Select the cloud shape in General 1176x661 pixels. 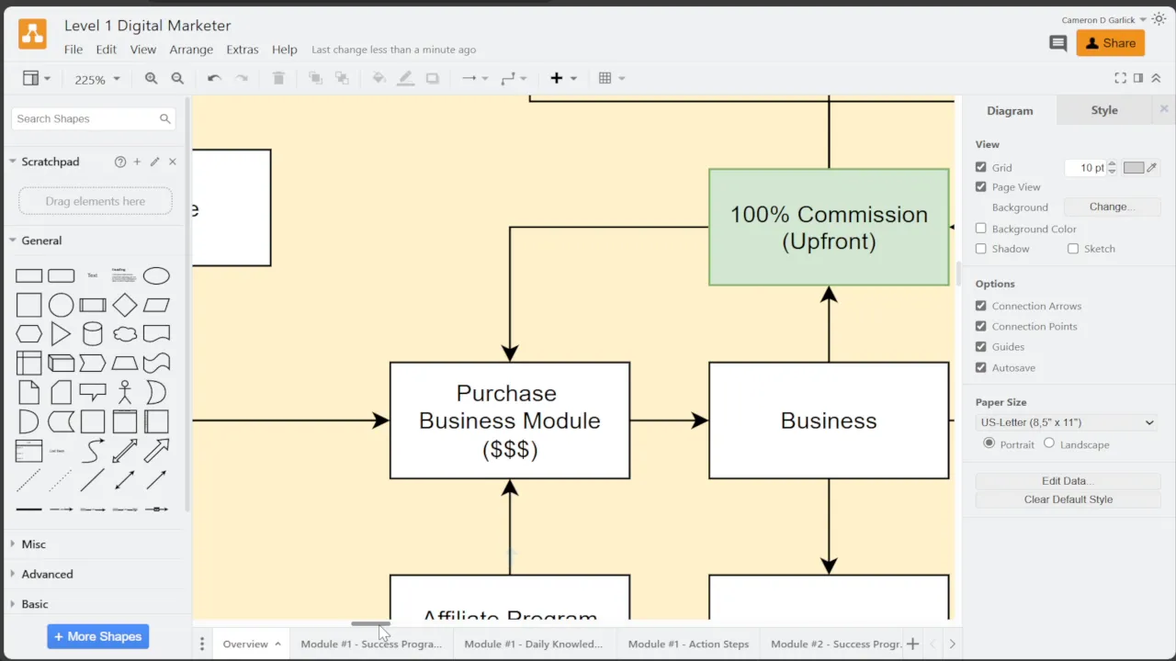click(125, 333)
